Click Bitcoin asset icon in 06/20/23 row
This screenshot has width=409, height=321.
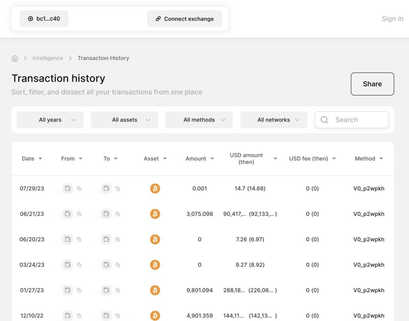tap(155, 239)
